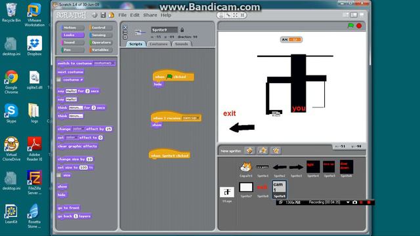
Task: Switch to the Sounds tab
Action: (182, 44)
